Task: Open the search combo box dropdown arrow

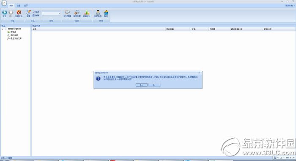Action: 59,14
